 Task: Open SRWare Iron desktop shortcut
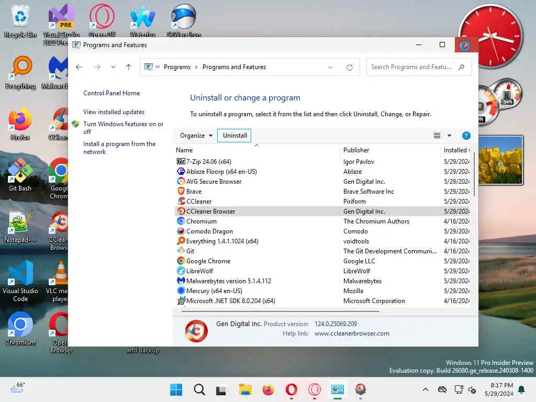pos(184,20)
